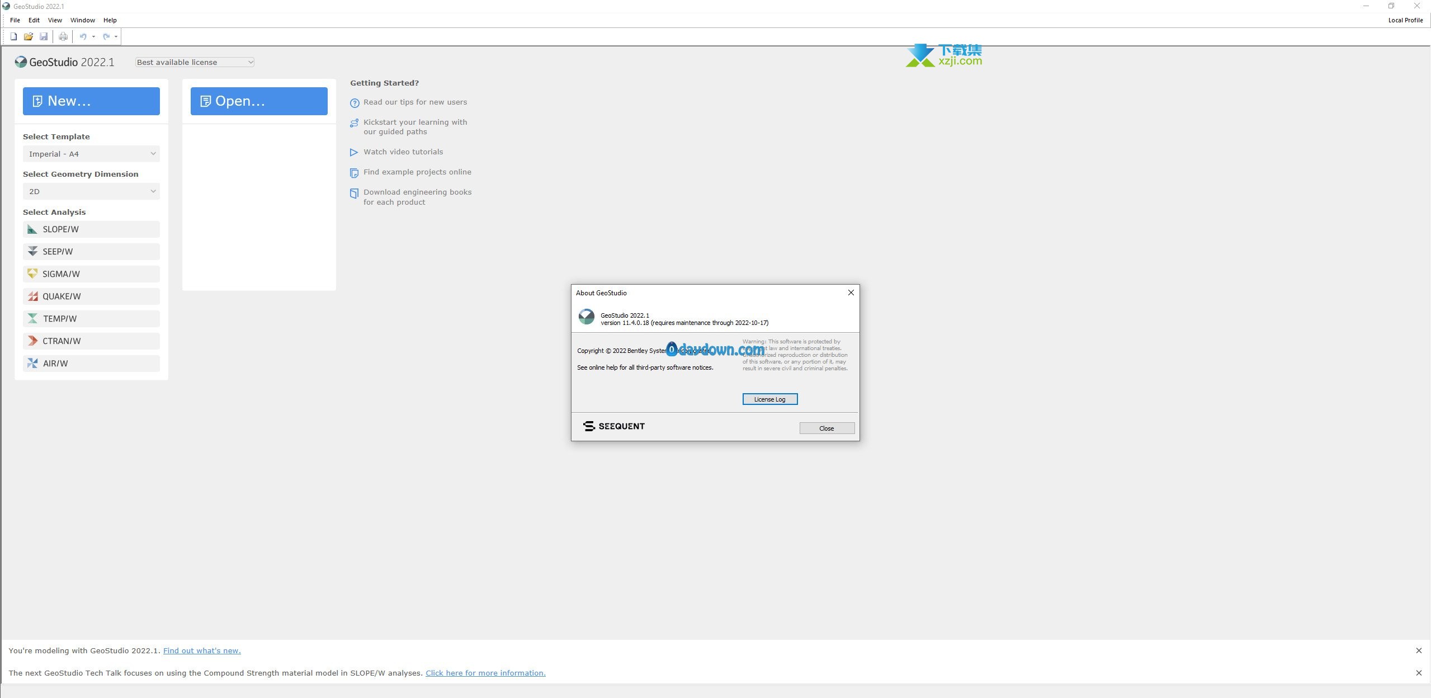
Task: Minimize the GeoStudio main window
Action: tap(1366, 6)
